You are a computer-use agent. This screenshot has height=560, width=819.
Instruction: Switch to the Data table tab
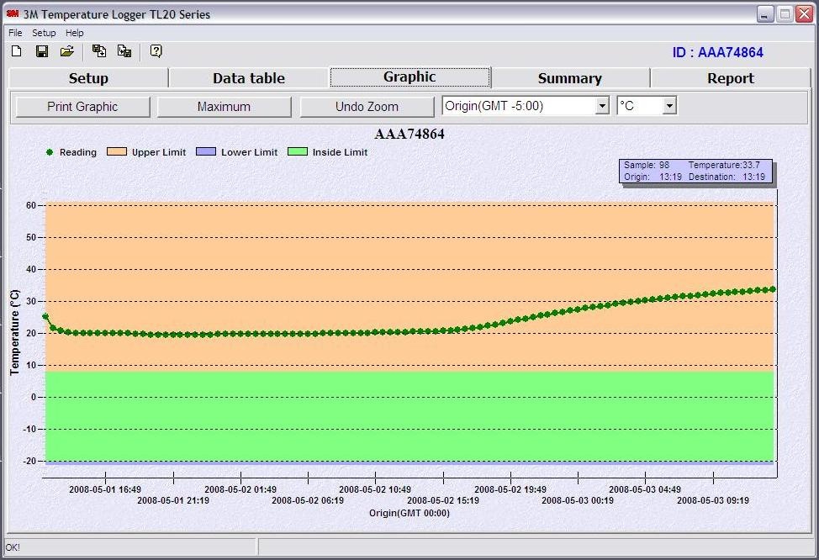[249, 78]
